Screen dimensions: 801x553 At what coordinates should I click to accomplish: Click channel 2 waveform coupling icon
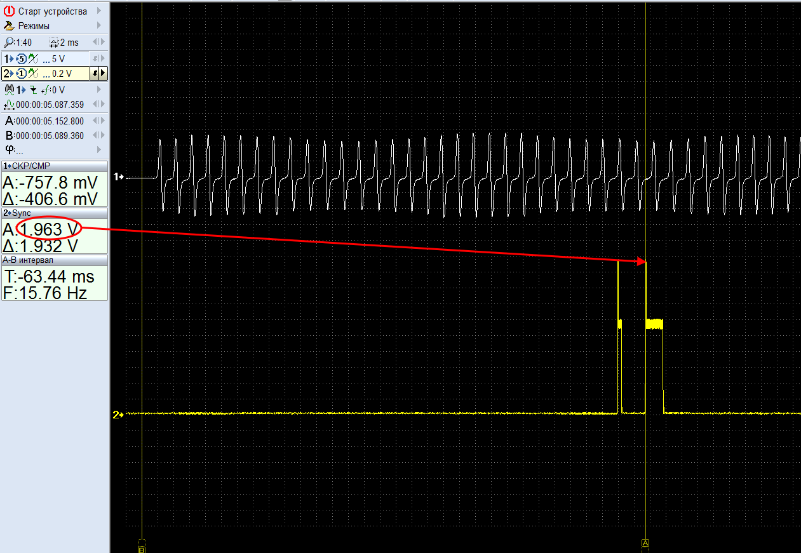click(34, 74)
